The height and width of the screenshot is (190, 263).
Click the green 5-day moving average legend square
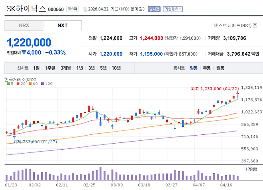click(x=7, y=84)
